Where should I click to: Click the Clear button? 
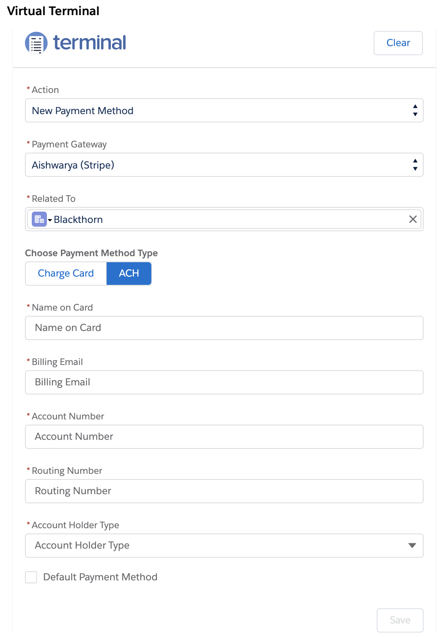point(398,43)
